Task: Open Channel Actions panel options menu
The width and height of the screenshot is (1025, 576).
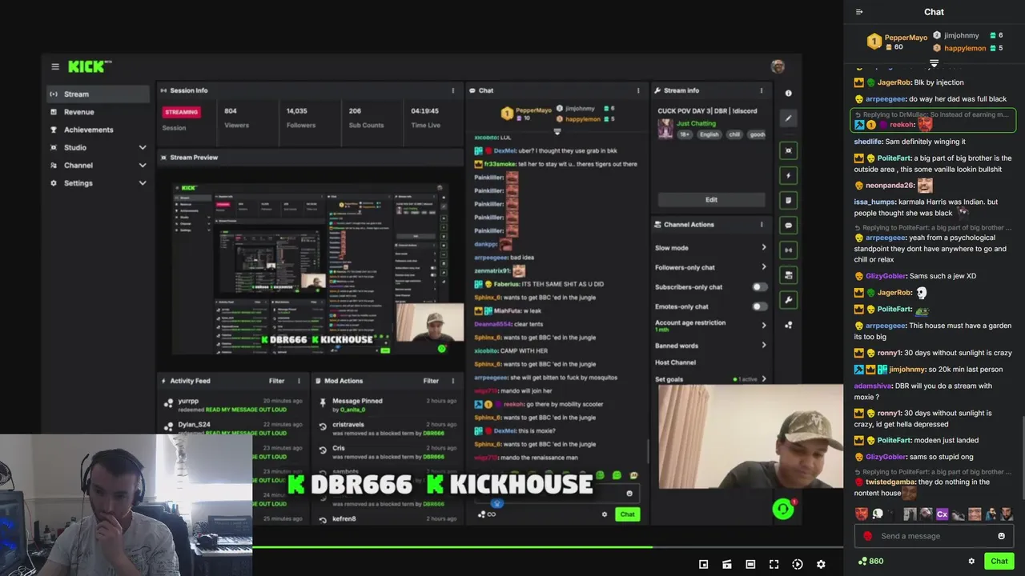Action: 762,225
